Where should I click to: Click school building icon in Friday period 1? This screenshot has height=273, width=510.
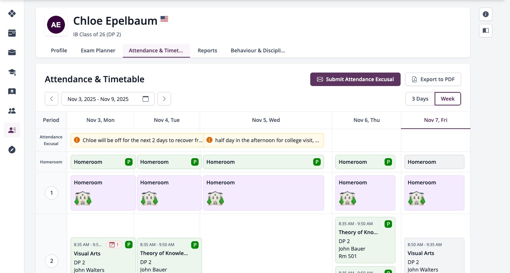tap(417, 198)
